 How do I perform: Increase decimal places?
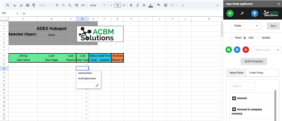[76, 5]
